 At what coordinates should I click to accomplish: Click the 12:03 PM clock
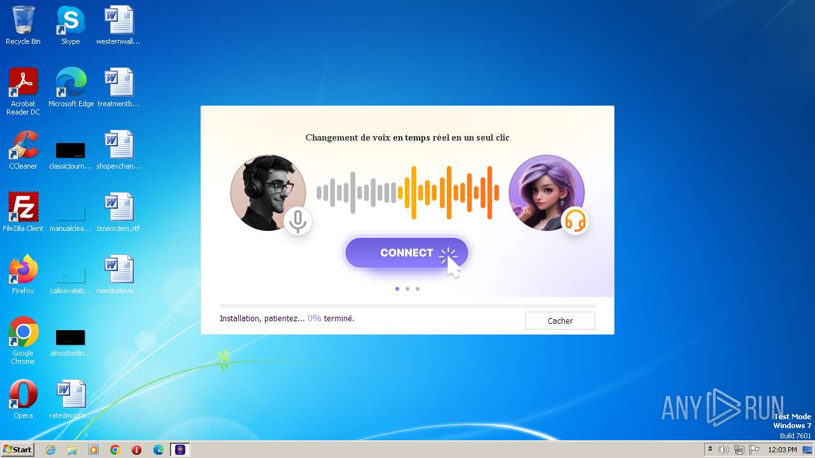point(783,450)
